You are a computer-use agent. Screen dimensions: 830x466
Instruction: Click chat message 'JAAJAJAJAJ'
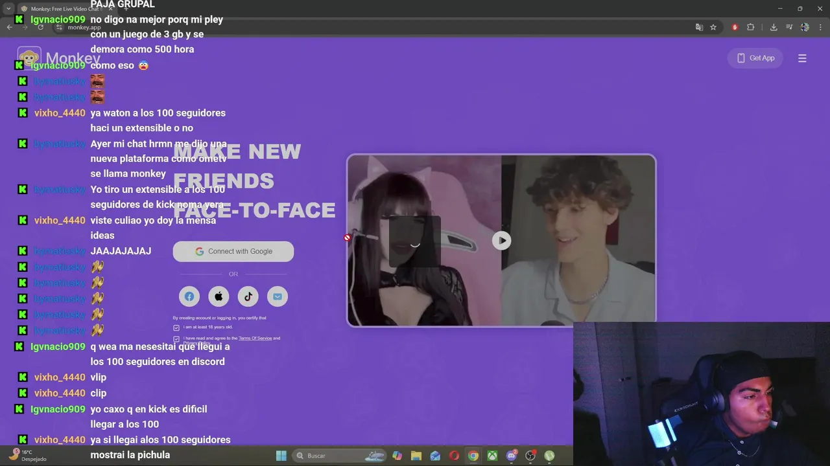[x=121, y=251]
